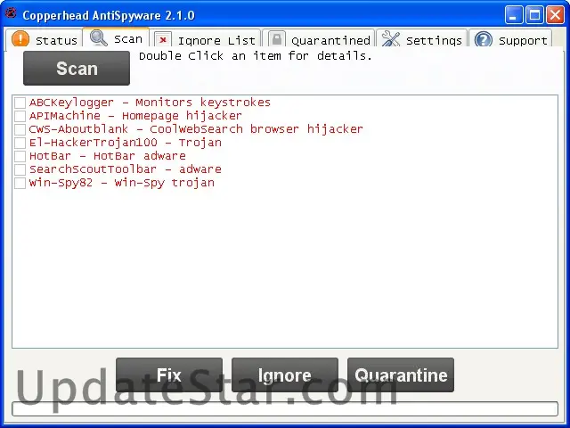Select 'APIMachine - Homepage hijacker' entry text
This screenshot has width=570, height=428.
coord(135,116)
